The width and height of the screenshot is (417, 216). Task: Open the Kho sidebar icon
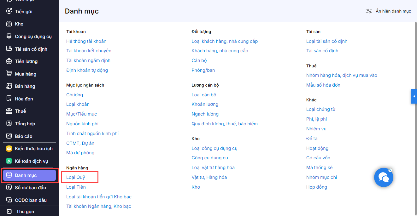9,24
